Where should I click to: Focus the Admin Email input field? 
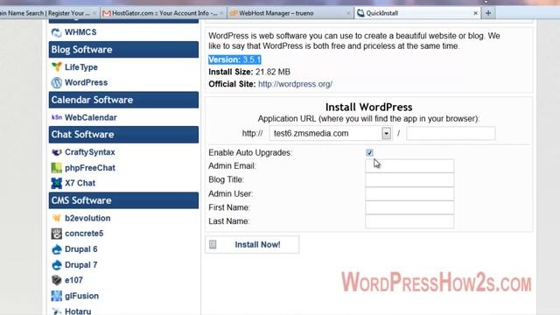[x=409, y=166]
